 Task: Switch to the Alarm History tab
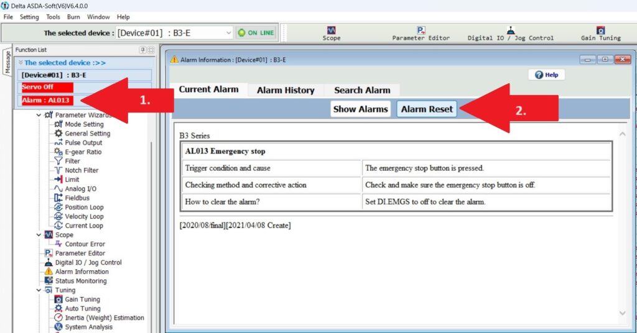pos(286,90)
